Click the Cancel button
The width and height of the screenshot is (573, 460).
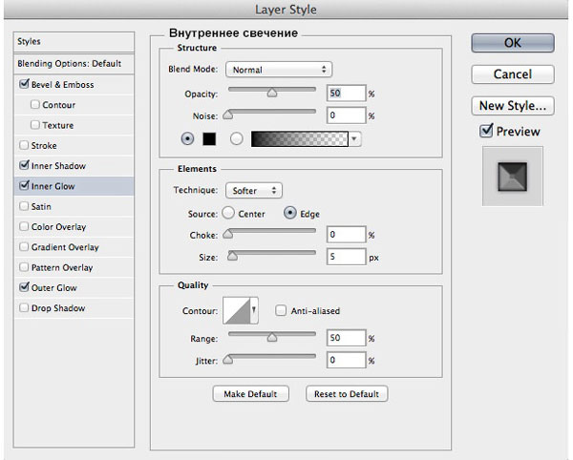pos(513,74)
